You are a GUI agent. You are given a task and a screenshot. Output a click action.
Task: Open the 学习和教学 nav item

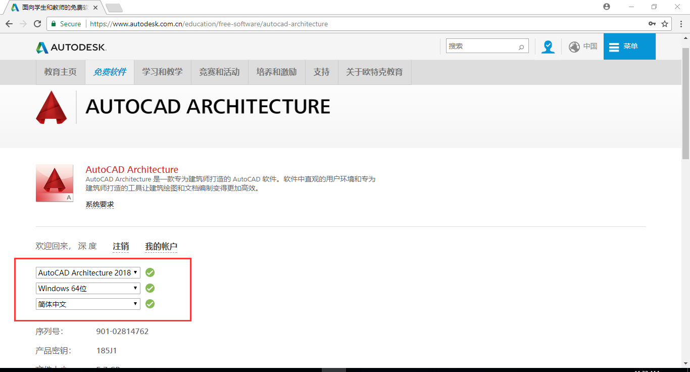162,72
